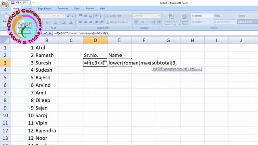Screen dimensions: 258x145
Task: Center text horizontally in cell
Action: coord(85,22)
